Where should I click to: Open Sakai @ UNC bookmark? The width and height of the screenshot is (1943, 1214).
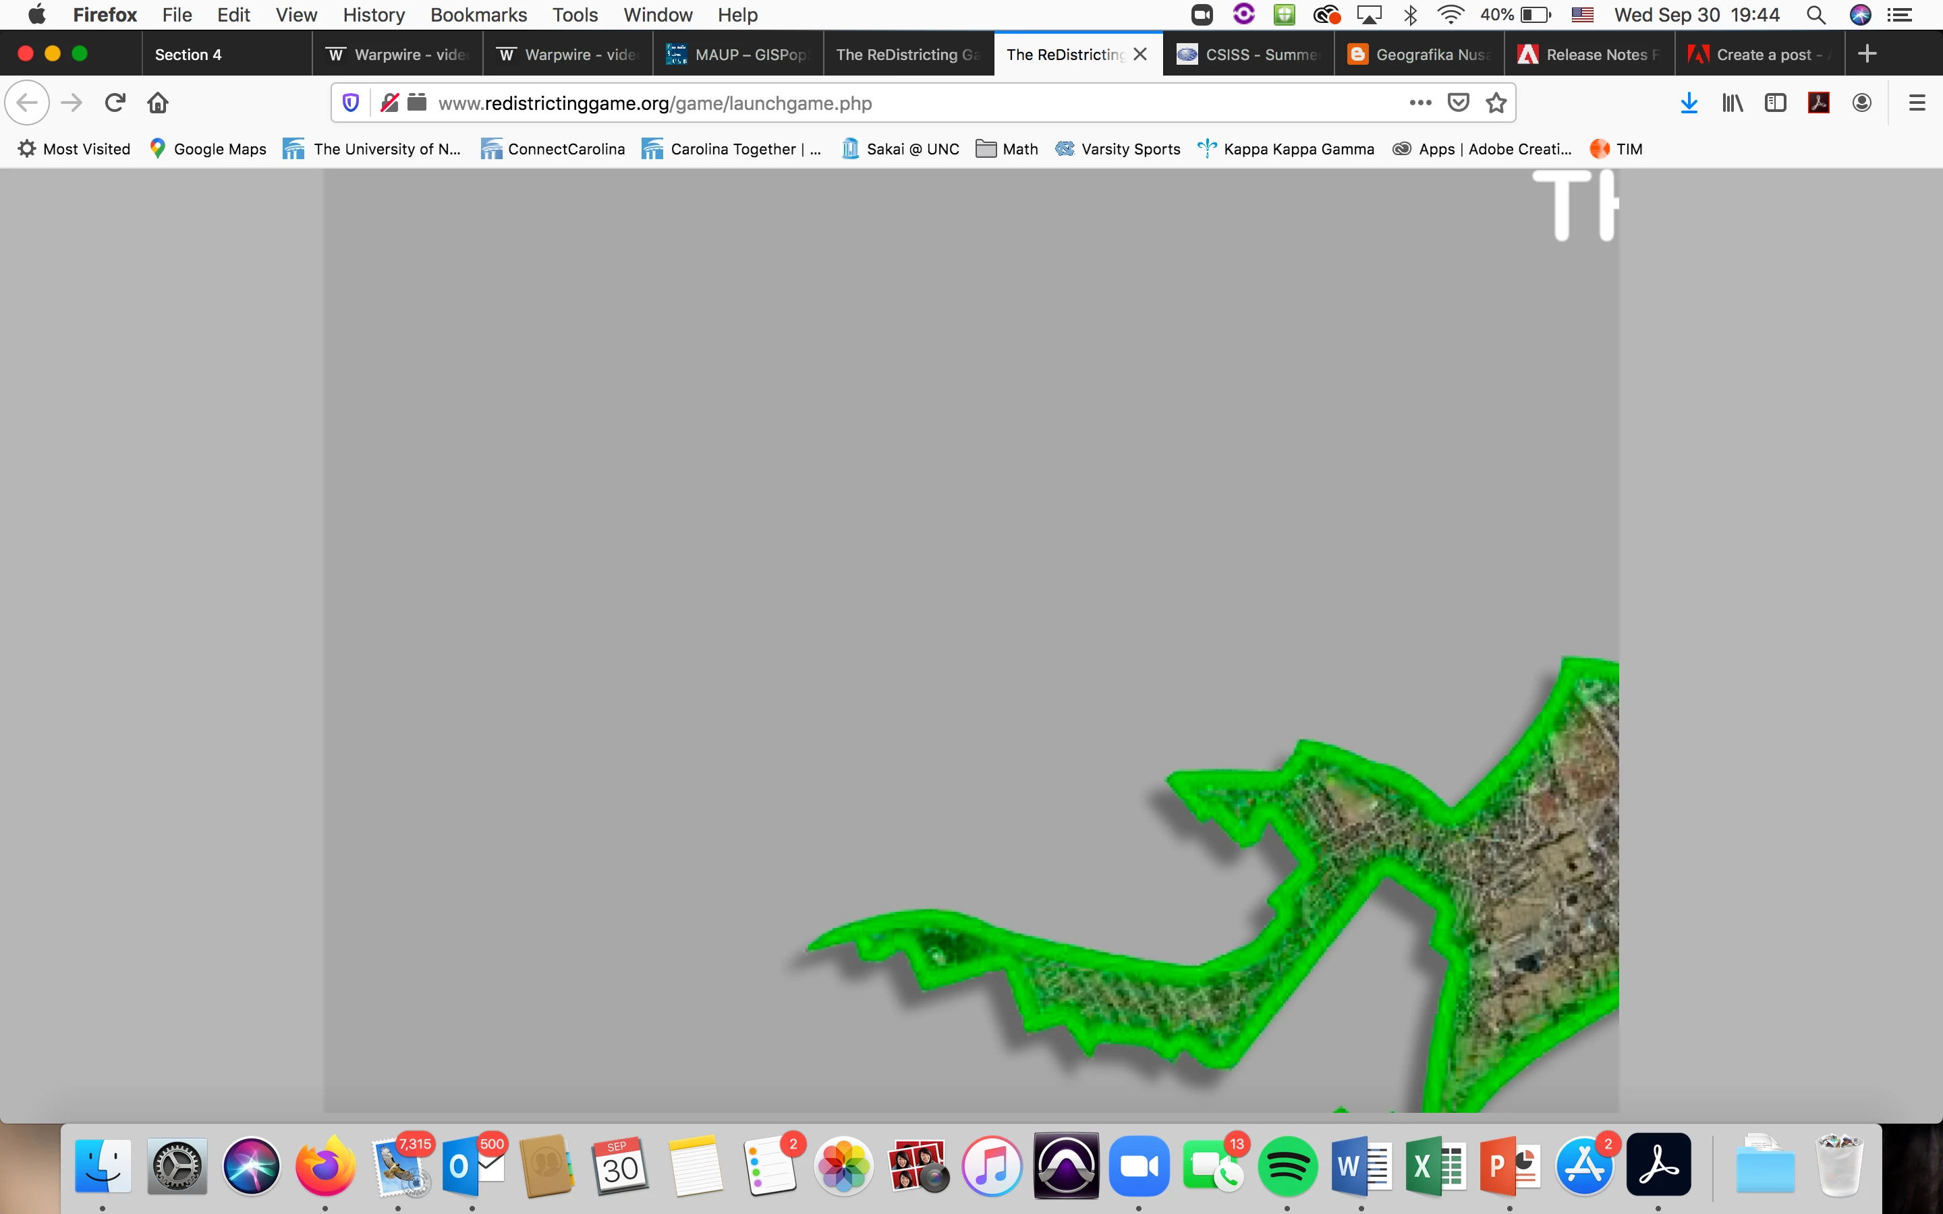point(901,148)
